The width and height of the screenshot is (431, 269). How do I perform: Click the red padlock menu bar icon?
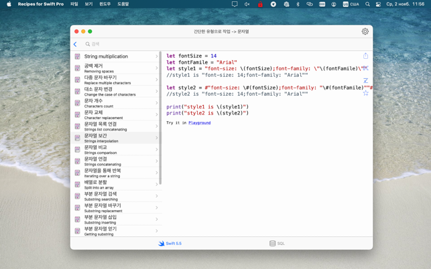(260, 4)
